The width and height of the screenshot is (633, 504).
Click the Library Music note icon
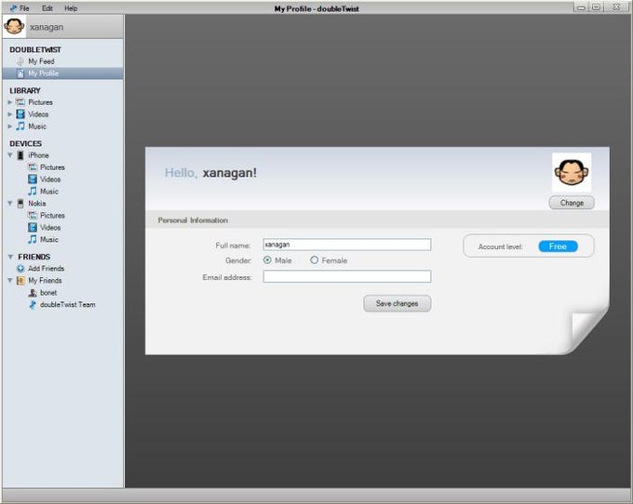click(20, 126)
